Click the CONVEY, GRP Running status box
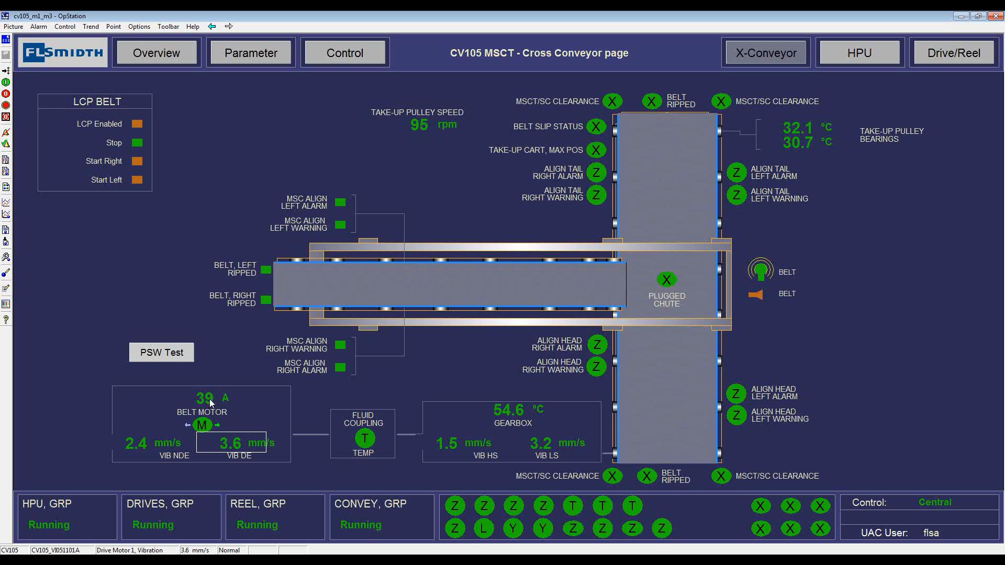 click(382, 517)
